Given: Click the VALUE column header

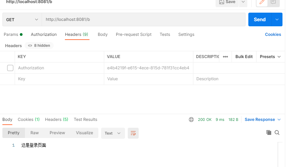Looking at the screenshot, I should click(x=113, y=57).
